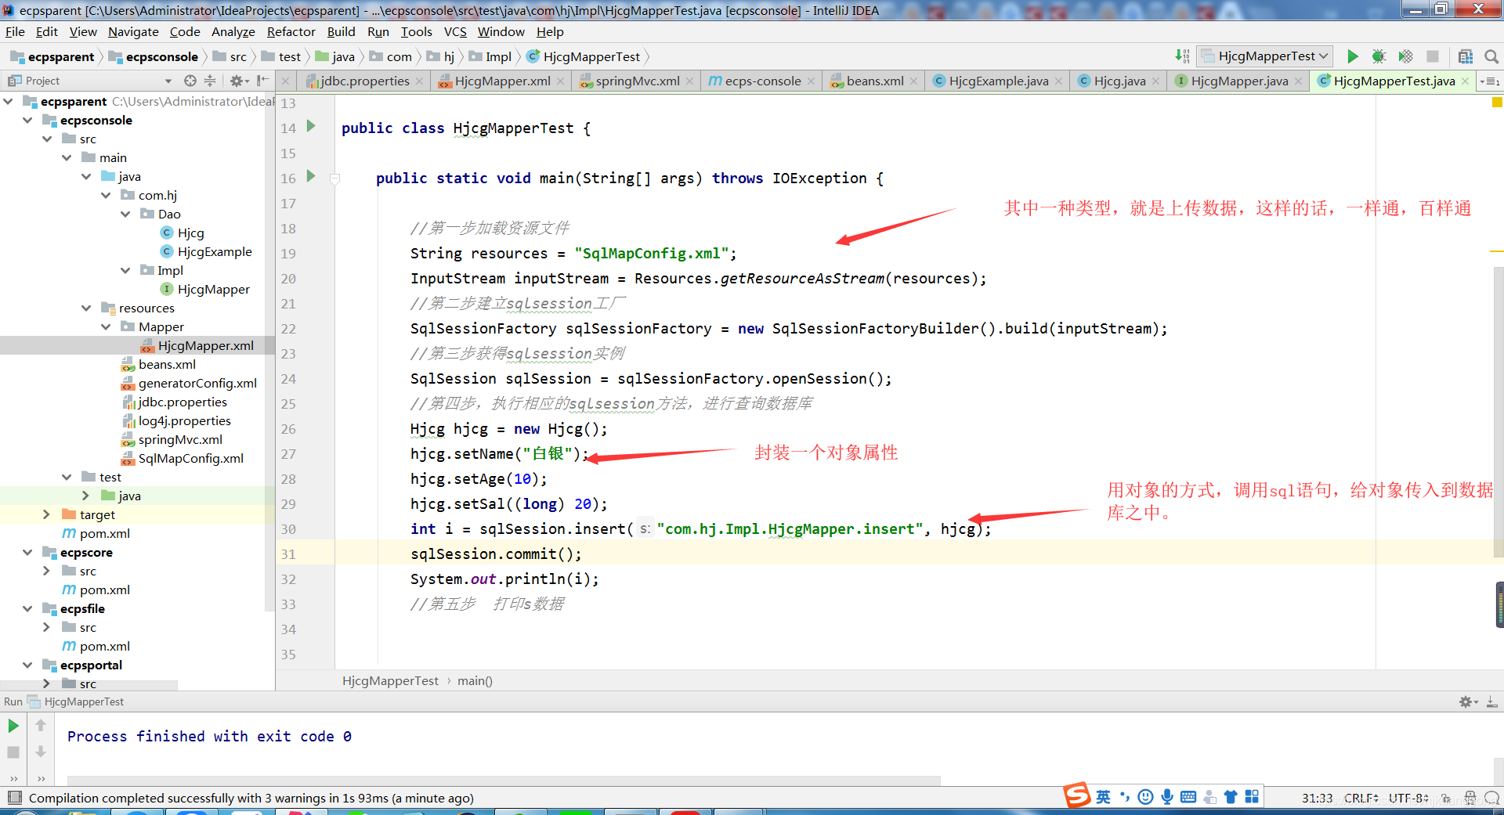Viewport: 1504px width, 815px height.
Task: Click run gutter arrow beside main method
Action: click(311, 176)
